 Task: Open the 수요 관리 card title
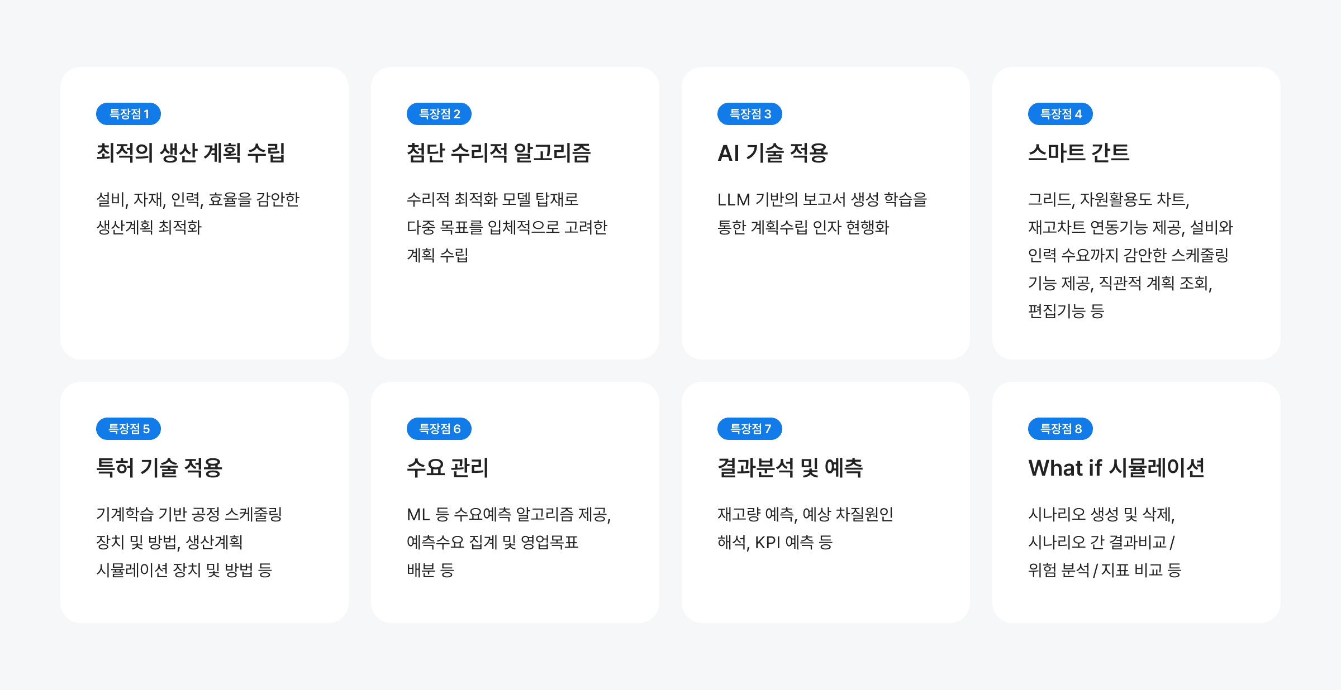[x=448, y=468]
